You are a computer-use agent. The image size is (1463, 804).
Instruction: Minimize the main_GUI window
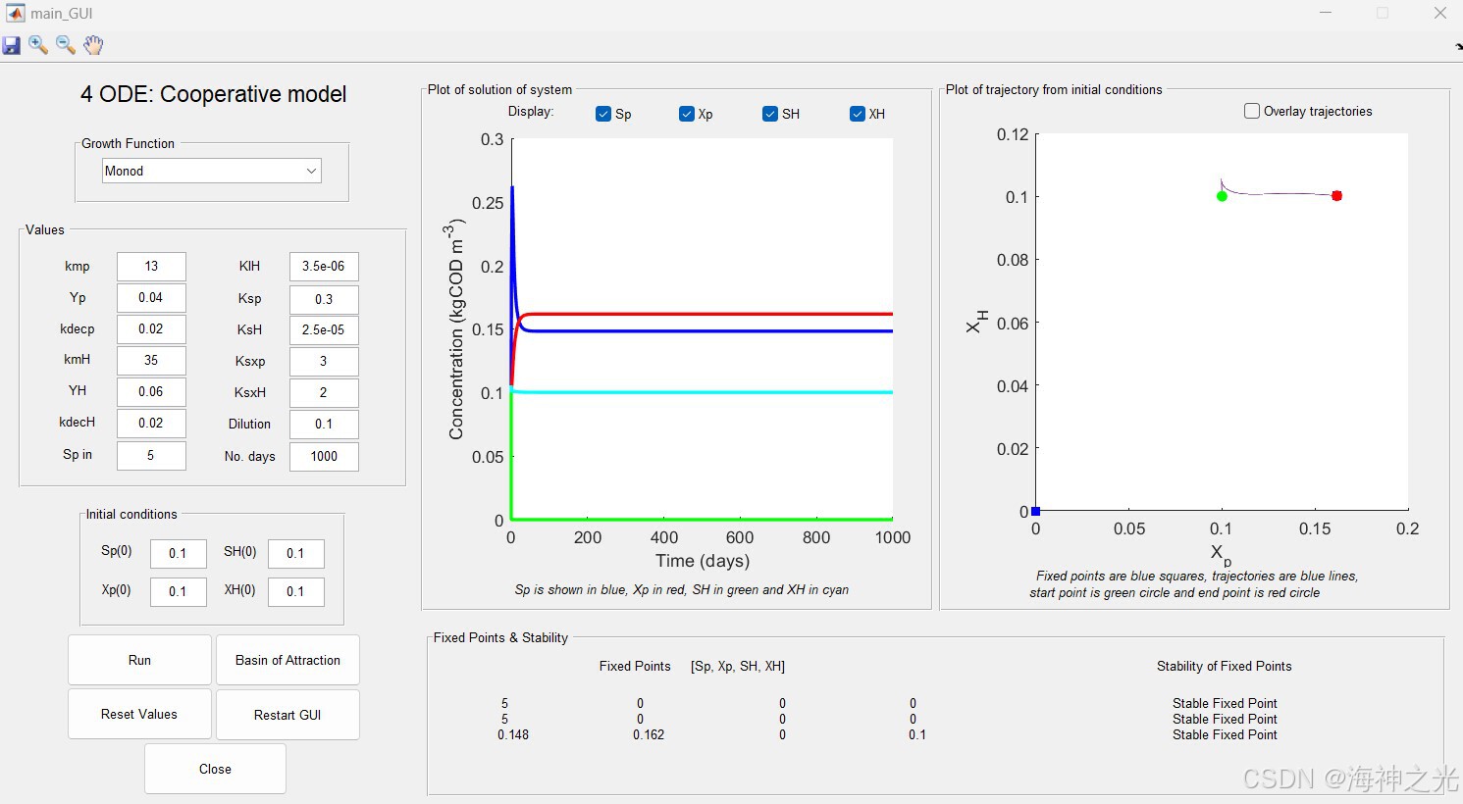coord(1326,13)
